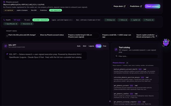Click the 'provider: moonshot' pill

41,20
